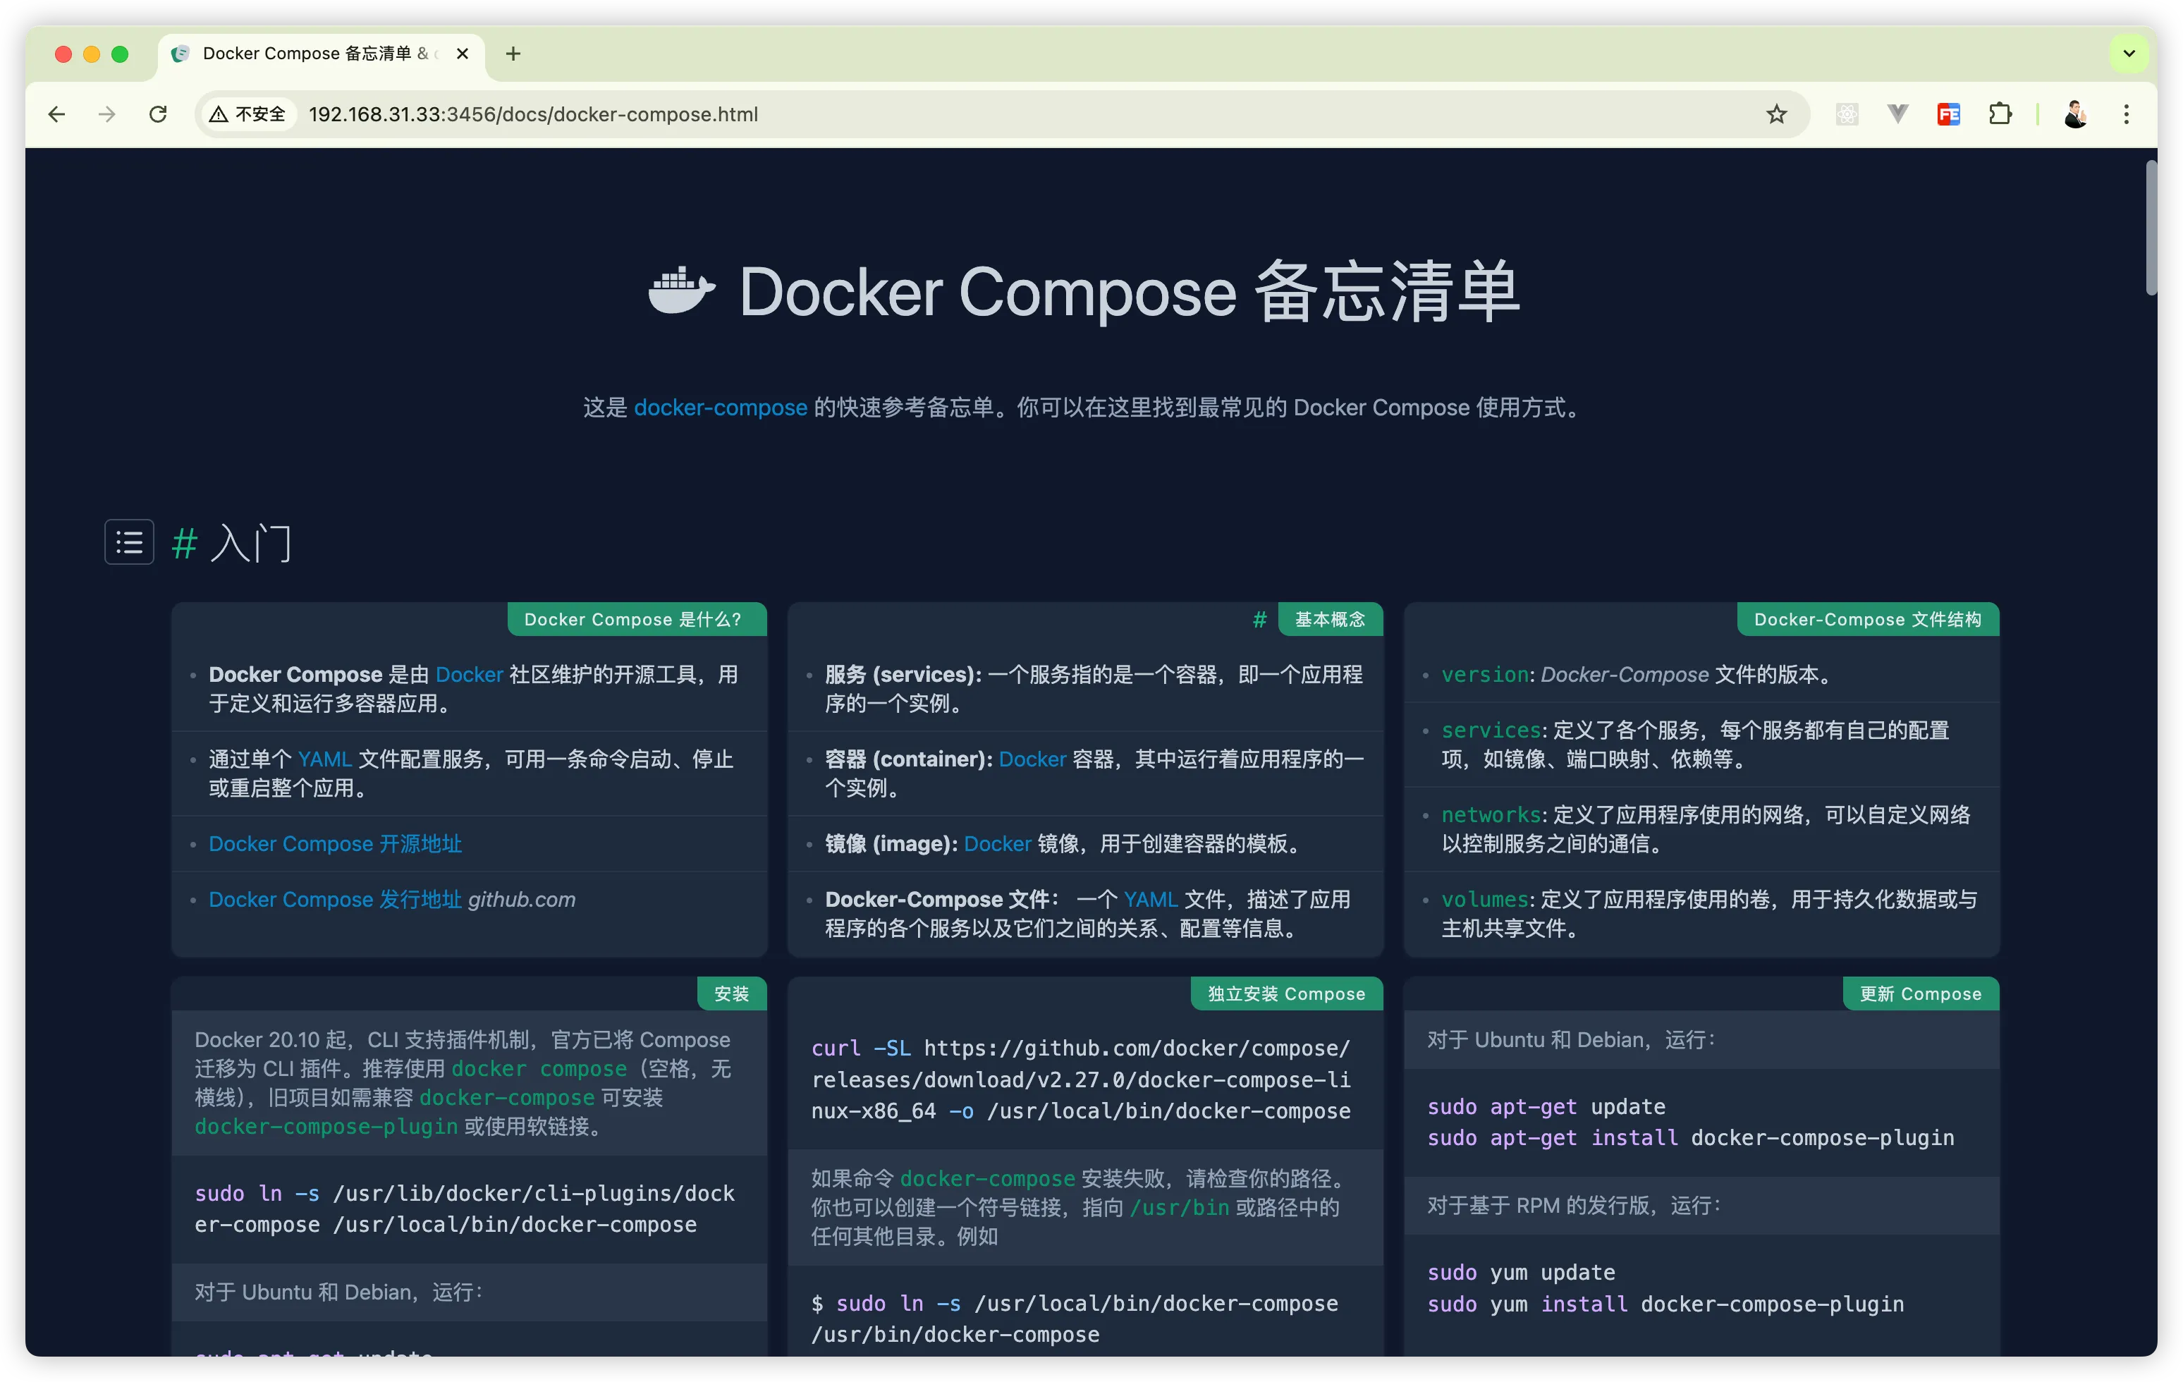The height and width of the screenshot is (1382, 2183).
Task: Open the YAML link in the 文件配置服务 sentence
Action: [x=324, y=758]
